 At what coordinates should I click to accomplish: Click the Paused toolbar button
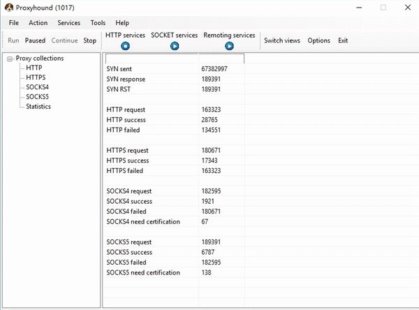pos(36,40)
